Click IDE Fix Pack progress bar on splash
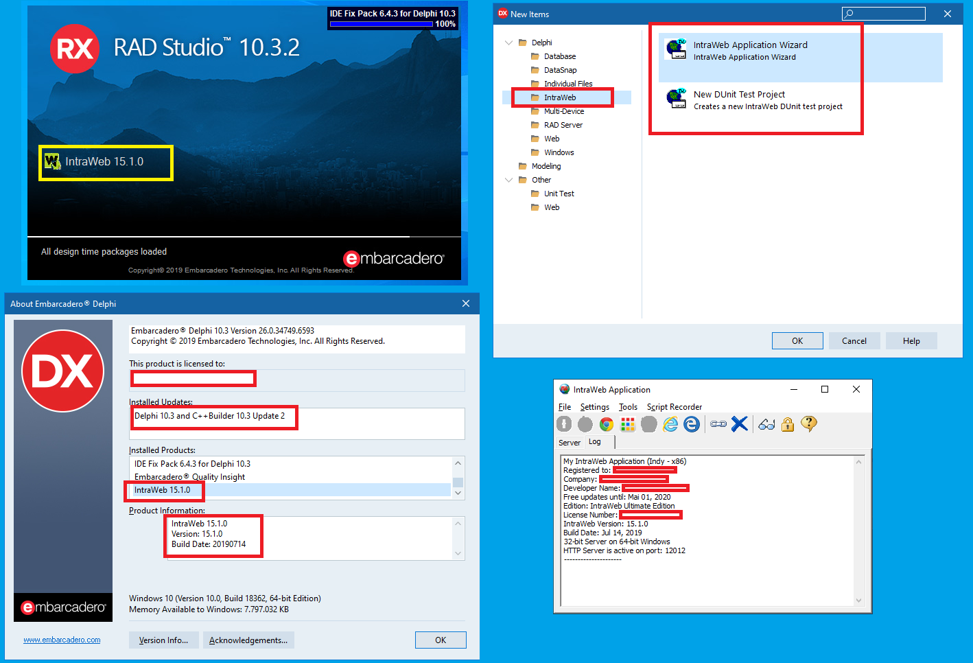 pos(382,24)
